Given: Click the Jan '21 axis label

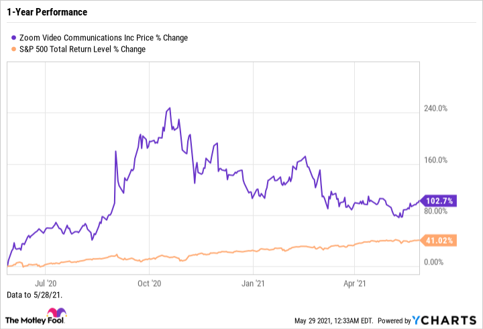Looking at the screenshot, I should point(253,283).
